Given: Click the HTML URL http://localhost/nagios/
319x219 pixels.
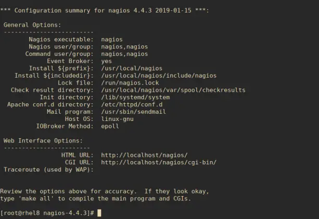Looking at the screenshot, I should pyautogui.click(x=144, y=155).
